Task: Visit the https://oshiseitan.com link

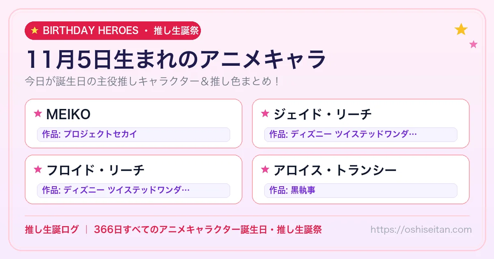Action: click(421, 229)
